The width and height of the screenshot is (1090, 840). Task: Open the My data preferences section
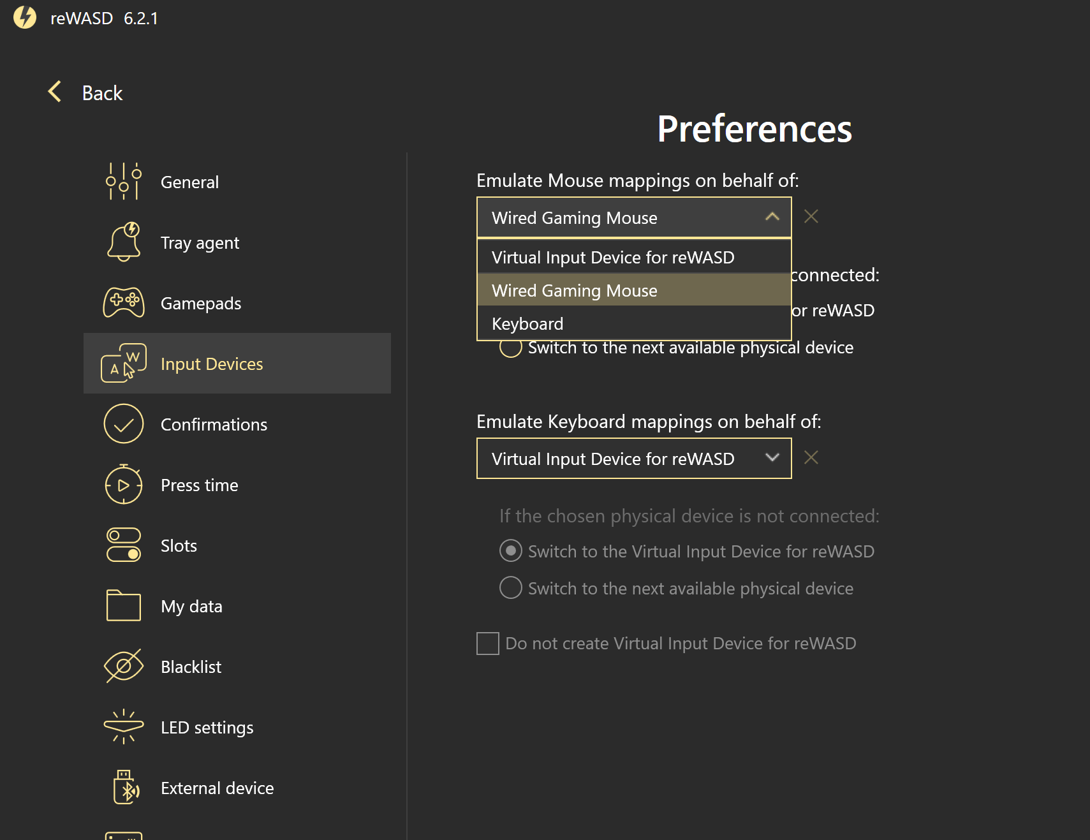pos(191,606)
